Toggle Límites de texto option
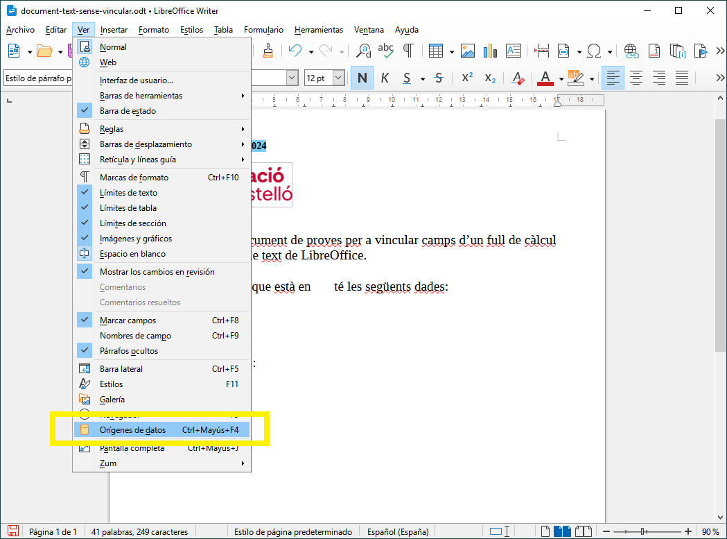 click(161, 192)
